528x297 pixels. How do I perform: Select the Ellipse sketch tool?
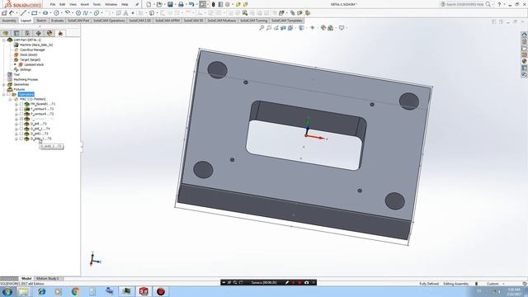coord(97,13)
